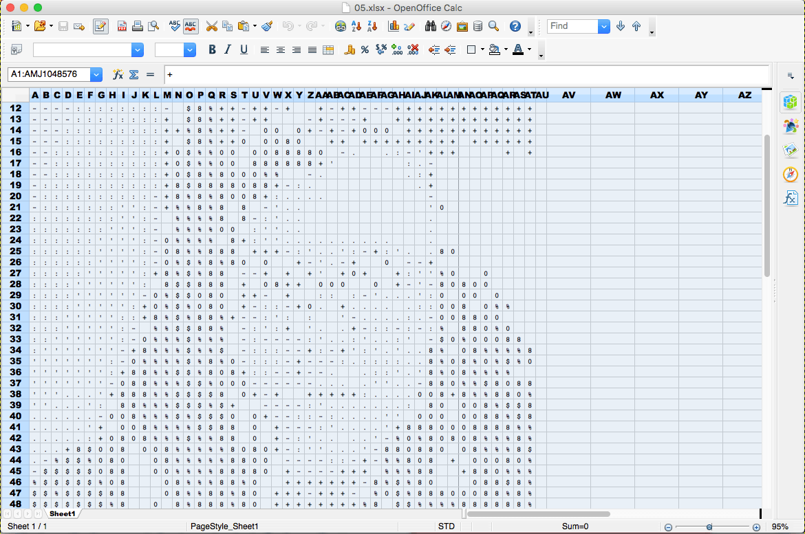Image resolution: width=805 pixels, height=534 pixels.
Task: Click column header AV
Action: 568,95
